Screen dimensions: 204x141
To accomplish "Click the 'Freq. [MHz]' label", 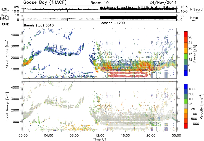I will pyautogui.click(x=5, y=17).
